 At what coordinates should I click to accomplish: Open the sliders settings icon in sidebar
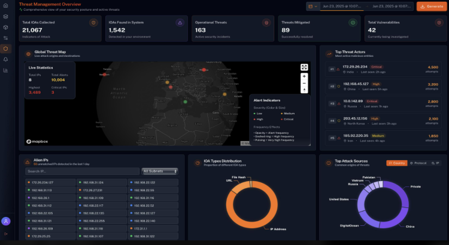click(x=5, y=38)
